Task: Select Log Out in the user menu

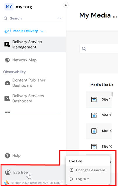Action: tap(88, 179)
